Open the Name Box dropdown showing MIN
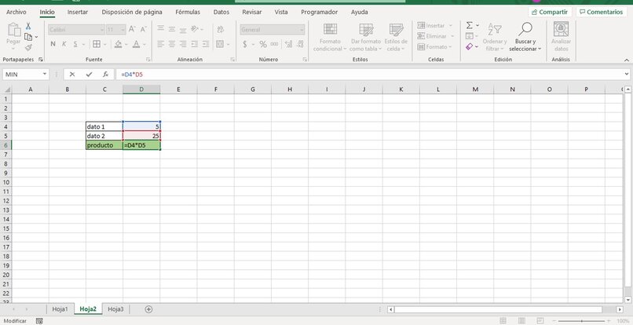This screenshot has height=325, width=633. (45, 74)
